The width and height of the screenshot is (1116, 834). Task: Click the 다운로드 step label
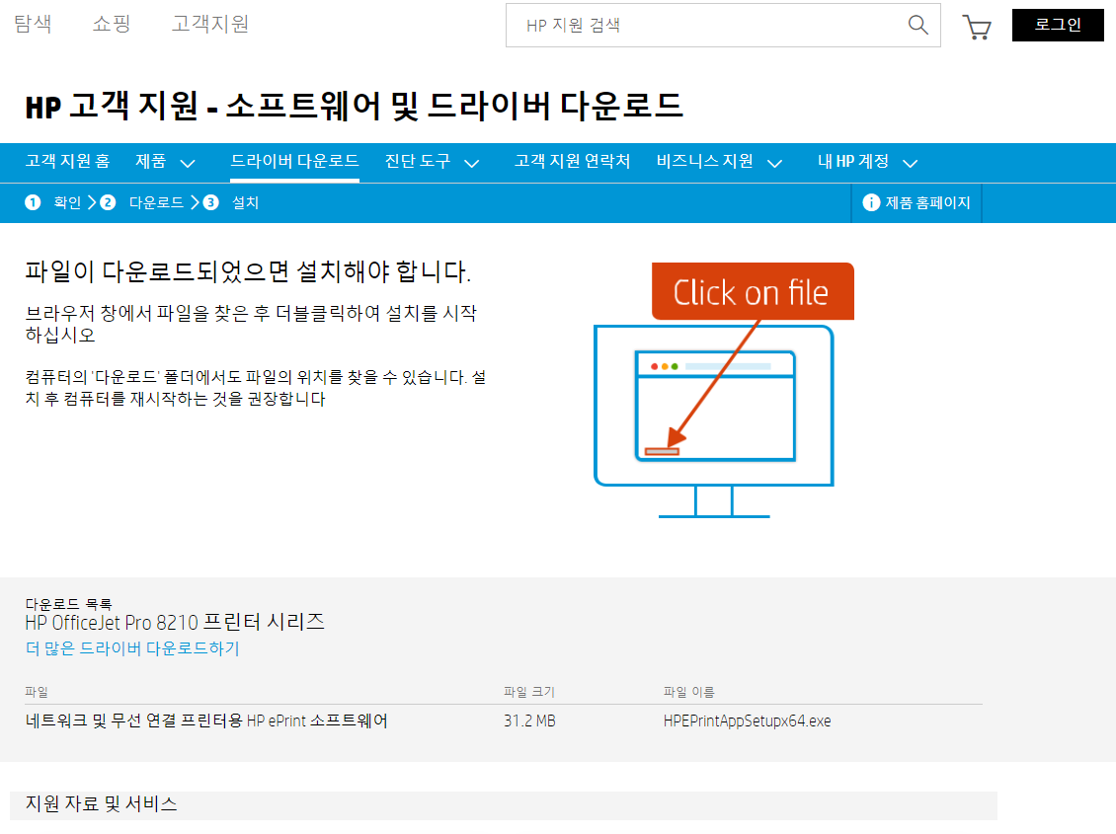coord(156,202)
